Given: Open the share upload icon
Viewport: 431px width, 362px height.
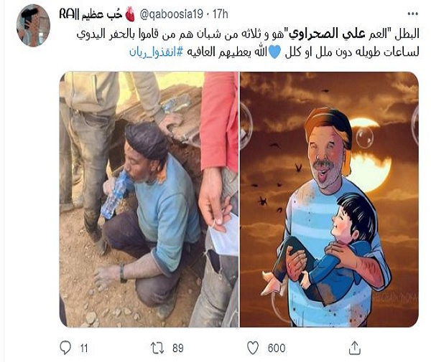Looking at the screenshot, I should pos(355,348).
